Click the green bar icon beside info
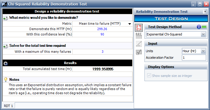The image size is (210, 110). (204, 27)
